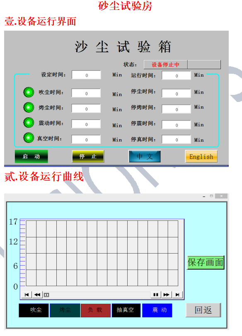Rewind the curve with double-left arrows

pyautogui.click(x=37, y=295)
